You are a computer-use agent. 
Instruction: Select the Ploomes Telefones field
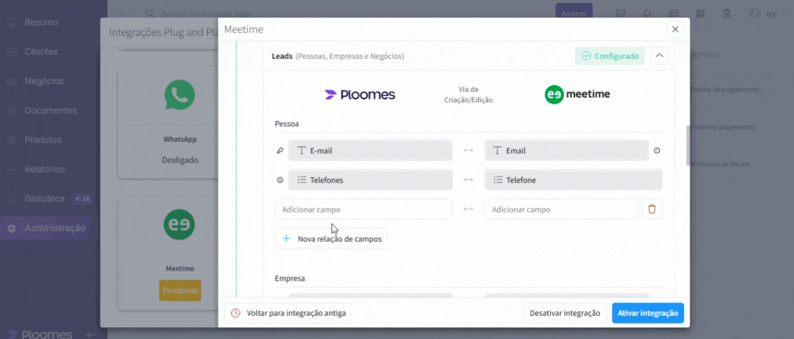click(370, 180)
